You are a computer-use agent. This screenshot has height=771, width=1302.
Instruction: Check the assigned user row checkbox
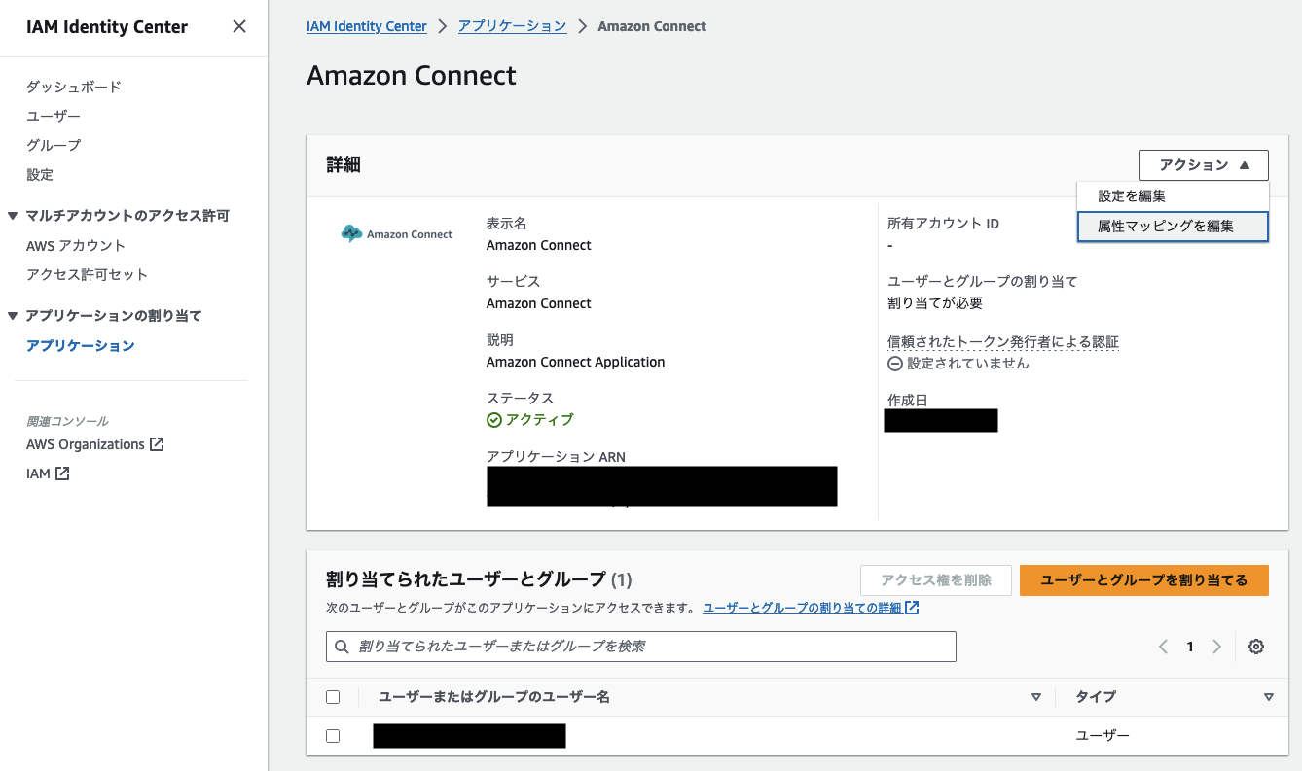coord(333,736)
